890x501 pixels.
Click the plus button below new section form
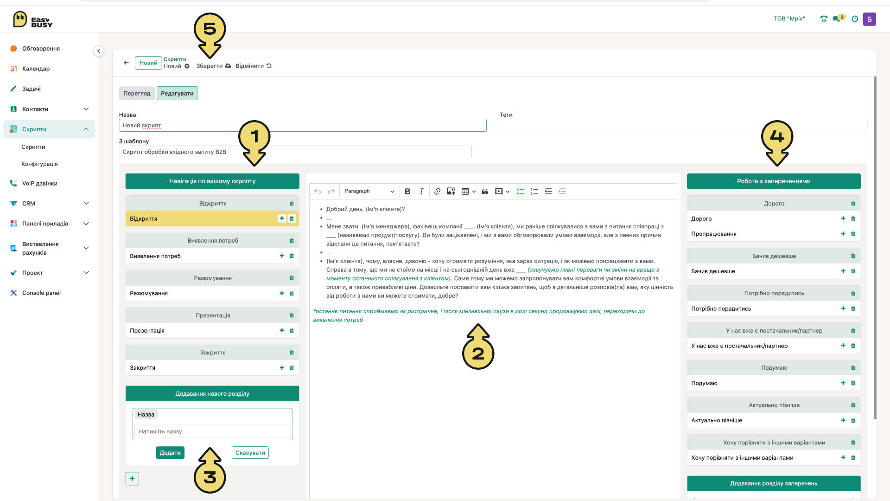tap(132, 478)
